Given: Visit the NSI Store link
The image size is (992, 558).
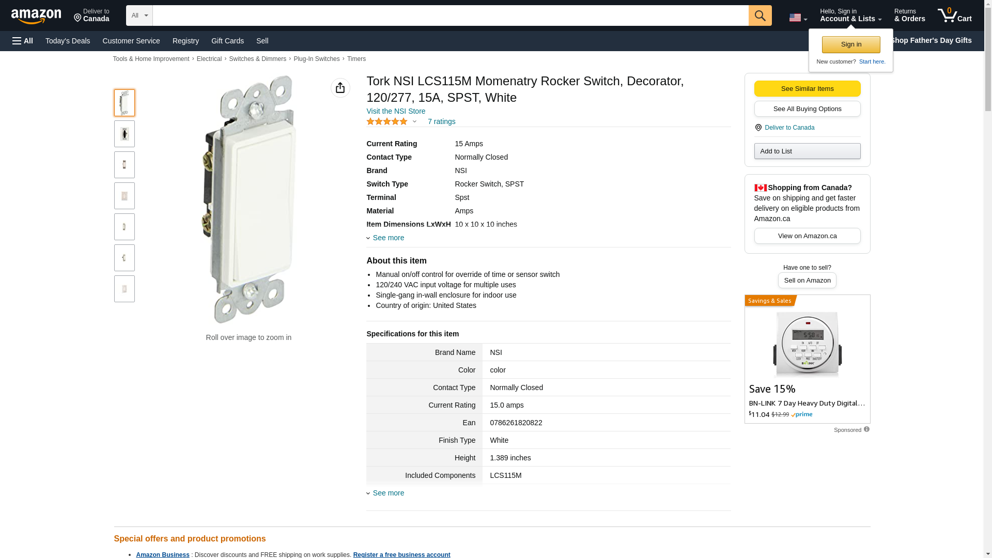Looking at the screenshot, I should tap(396, 111).
